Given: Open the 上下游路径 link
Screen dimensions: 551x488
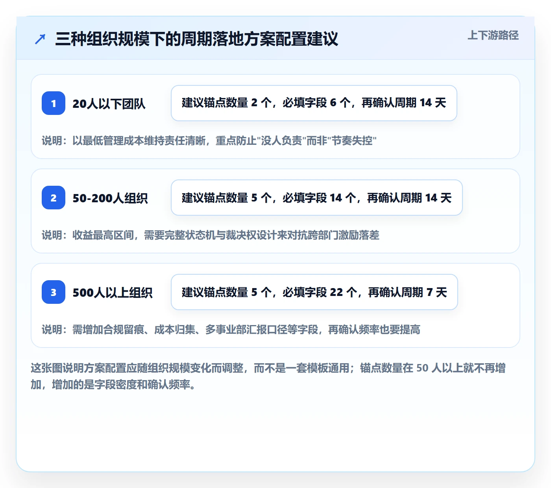Looking at the screenshot, I should coord(493,35).
